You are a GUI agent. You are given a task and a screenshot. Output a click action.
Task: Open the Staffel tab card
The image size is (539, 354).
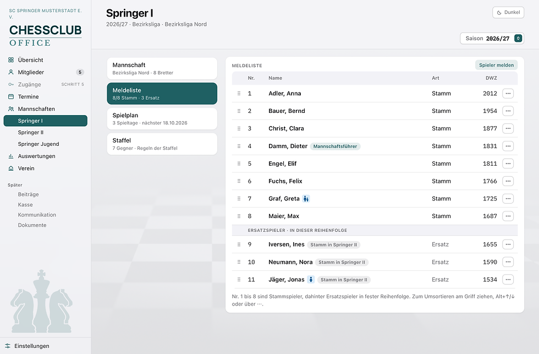[162, 144]
